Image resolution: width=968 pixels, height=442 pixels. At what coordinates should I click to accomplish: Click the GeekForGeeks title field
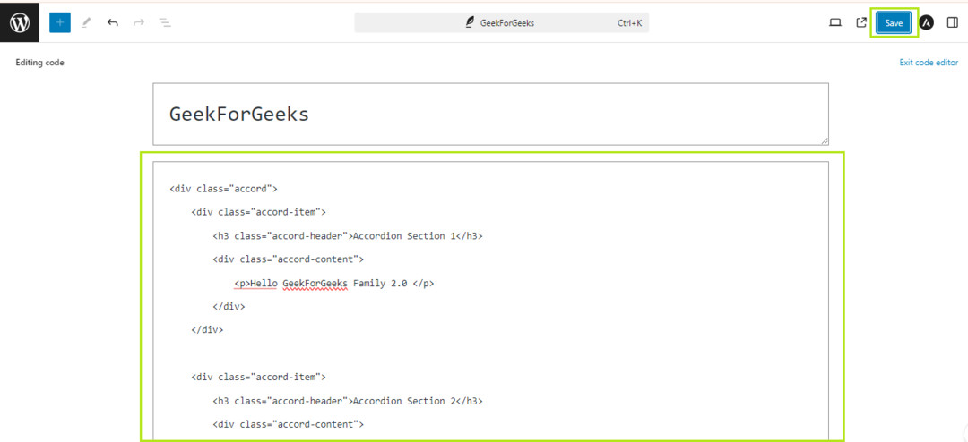(x=491, y=114)
